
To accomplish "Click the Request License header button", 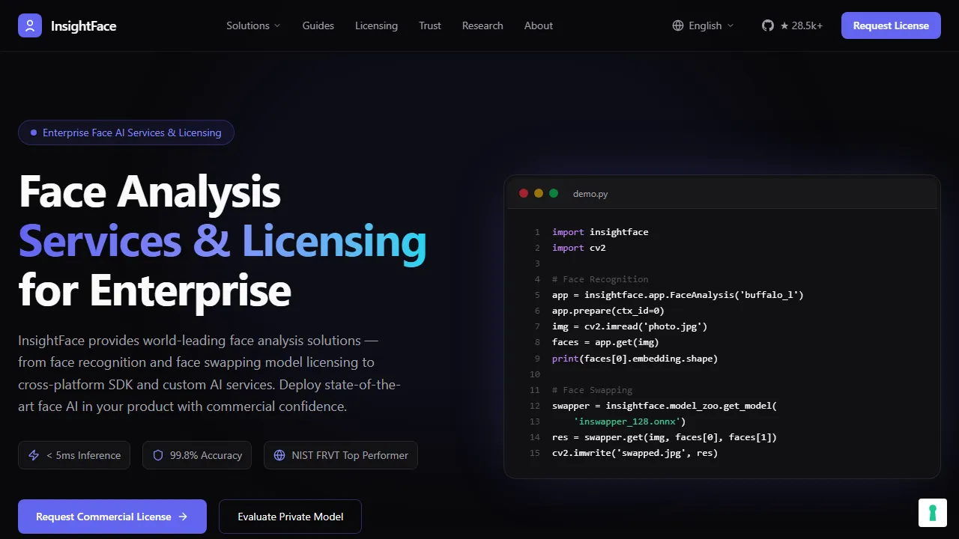I will coord(891,25).
